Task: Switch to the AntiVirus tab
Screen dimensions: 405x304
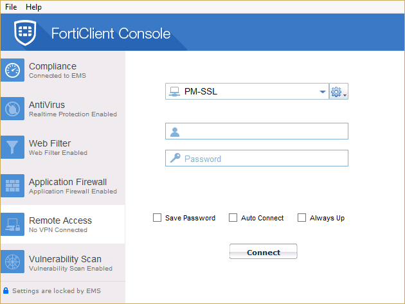Action: pos(63,109)
